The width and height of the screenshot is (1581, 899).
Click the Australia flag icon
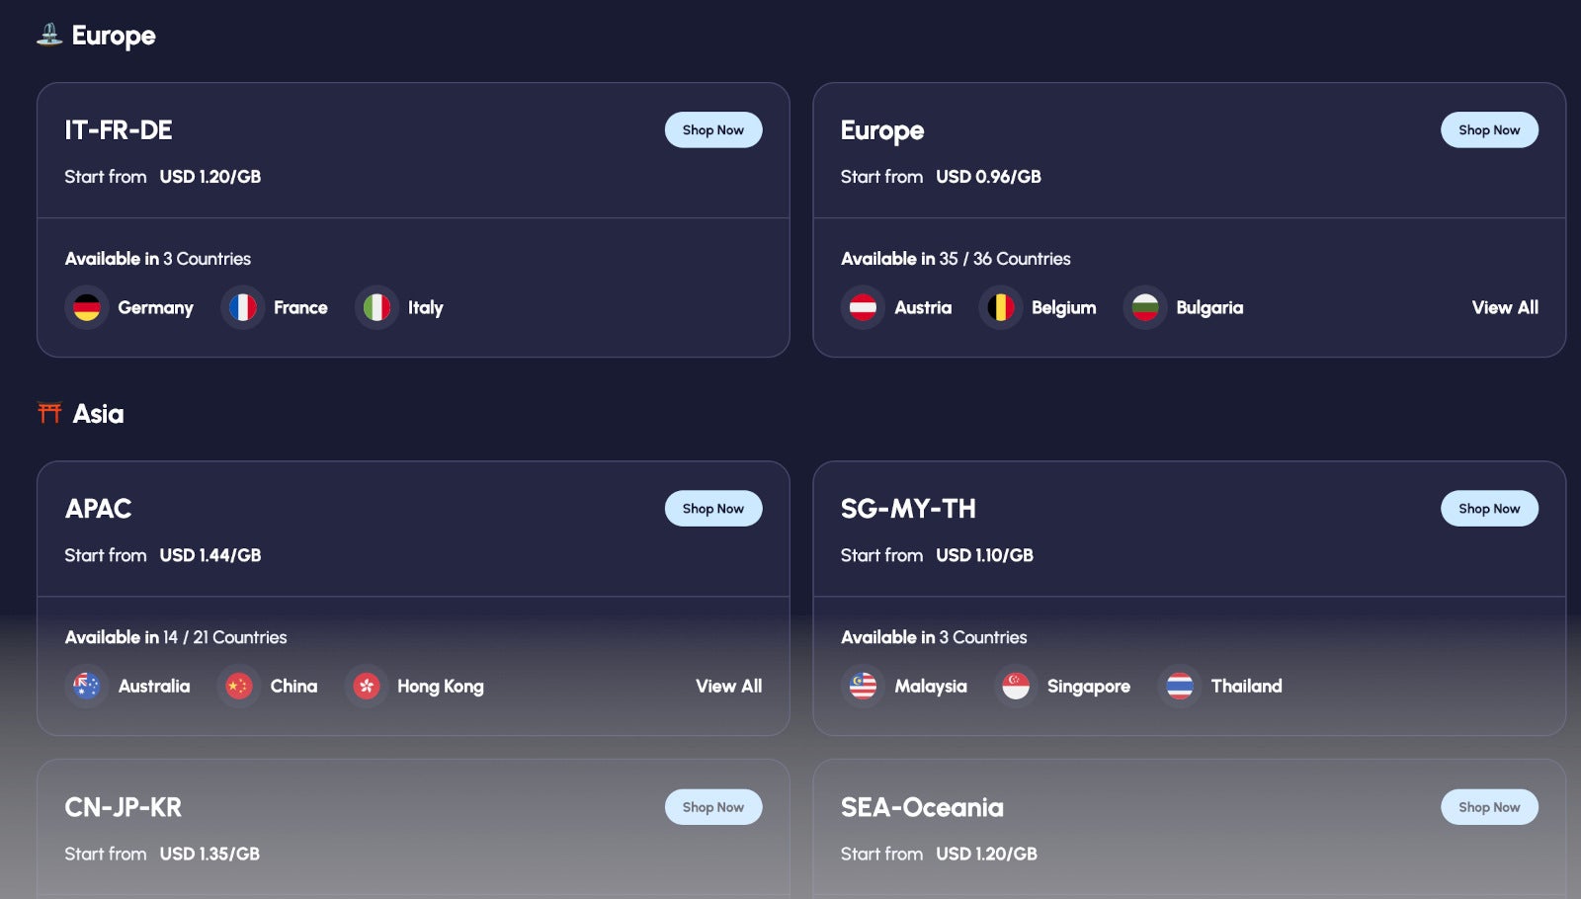click(87, 686)
